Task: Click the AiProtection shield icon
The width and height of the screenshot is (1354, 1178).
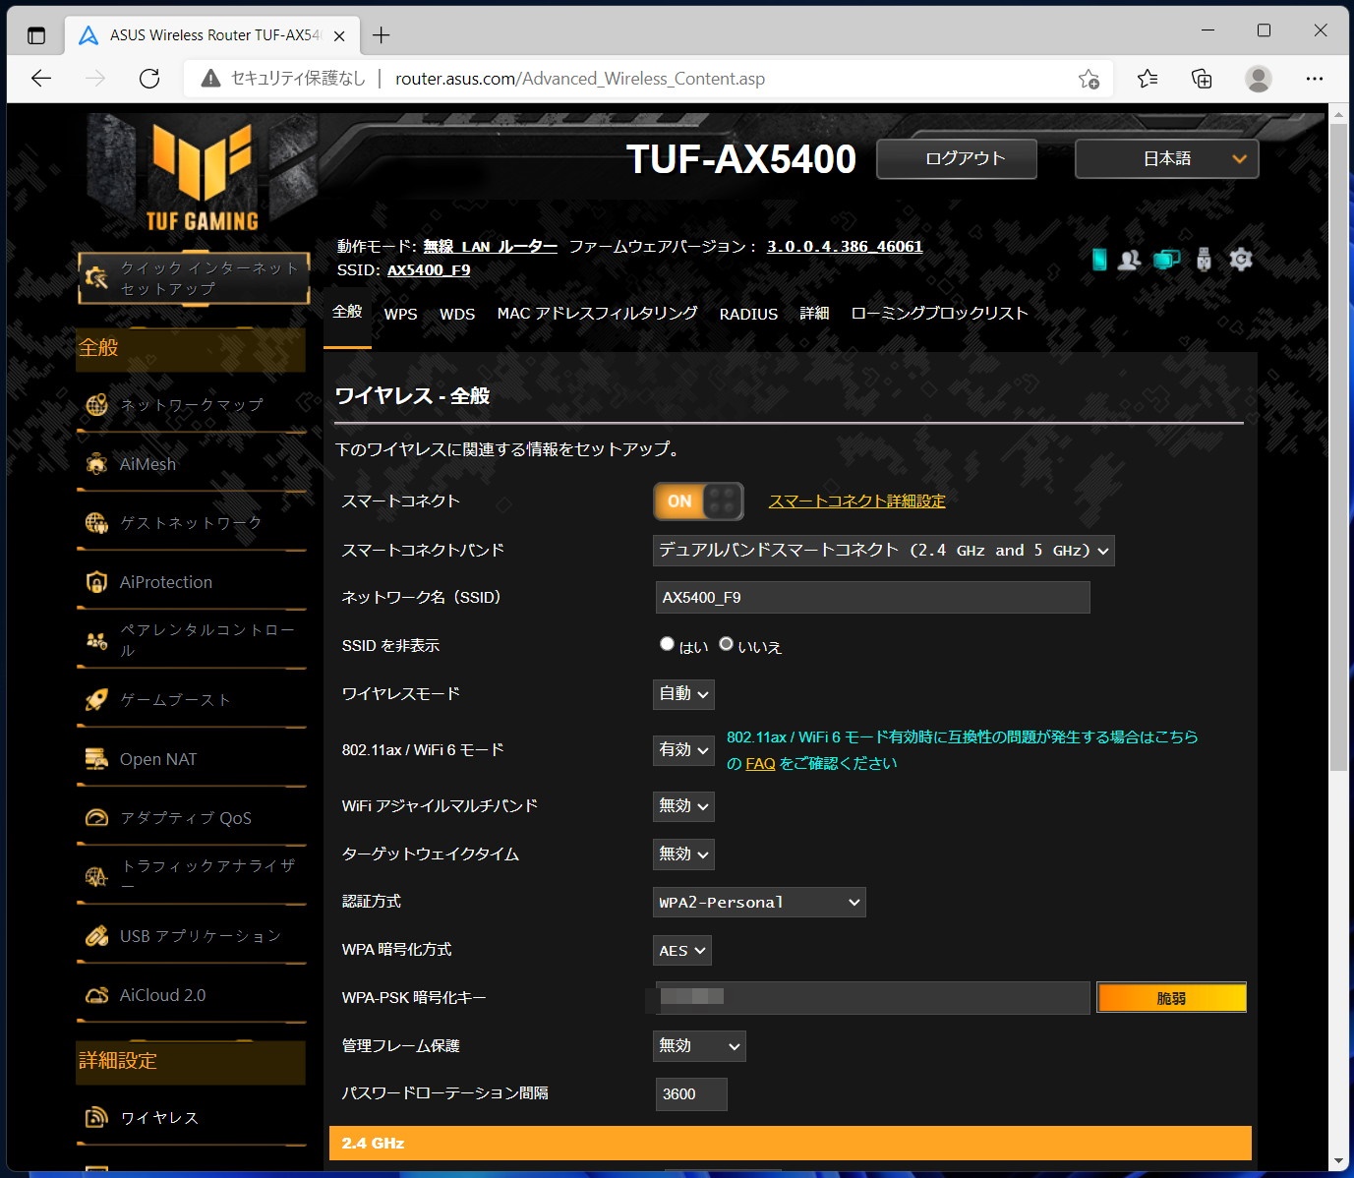Action: click(x=96, y=582)
